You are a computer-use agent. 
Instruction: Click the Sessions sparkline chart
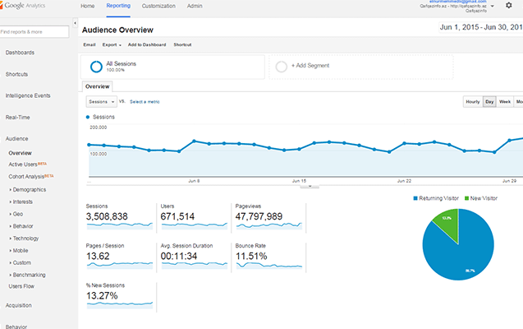tap(119, 226)
